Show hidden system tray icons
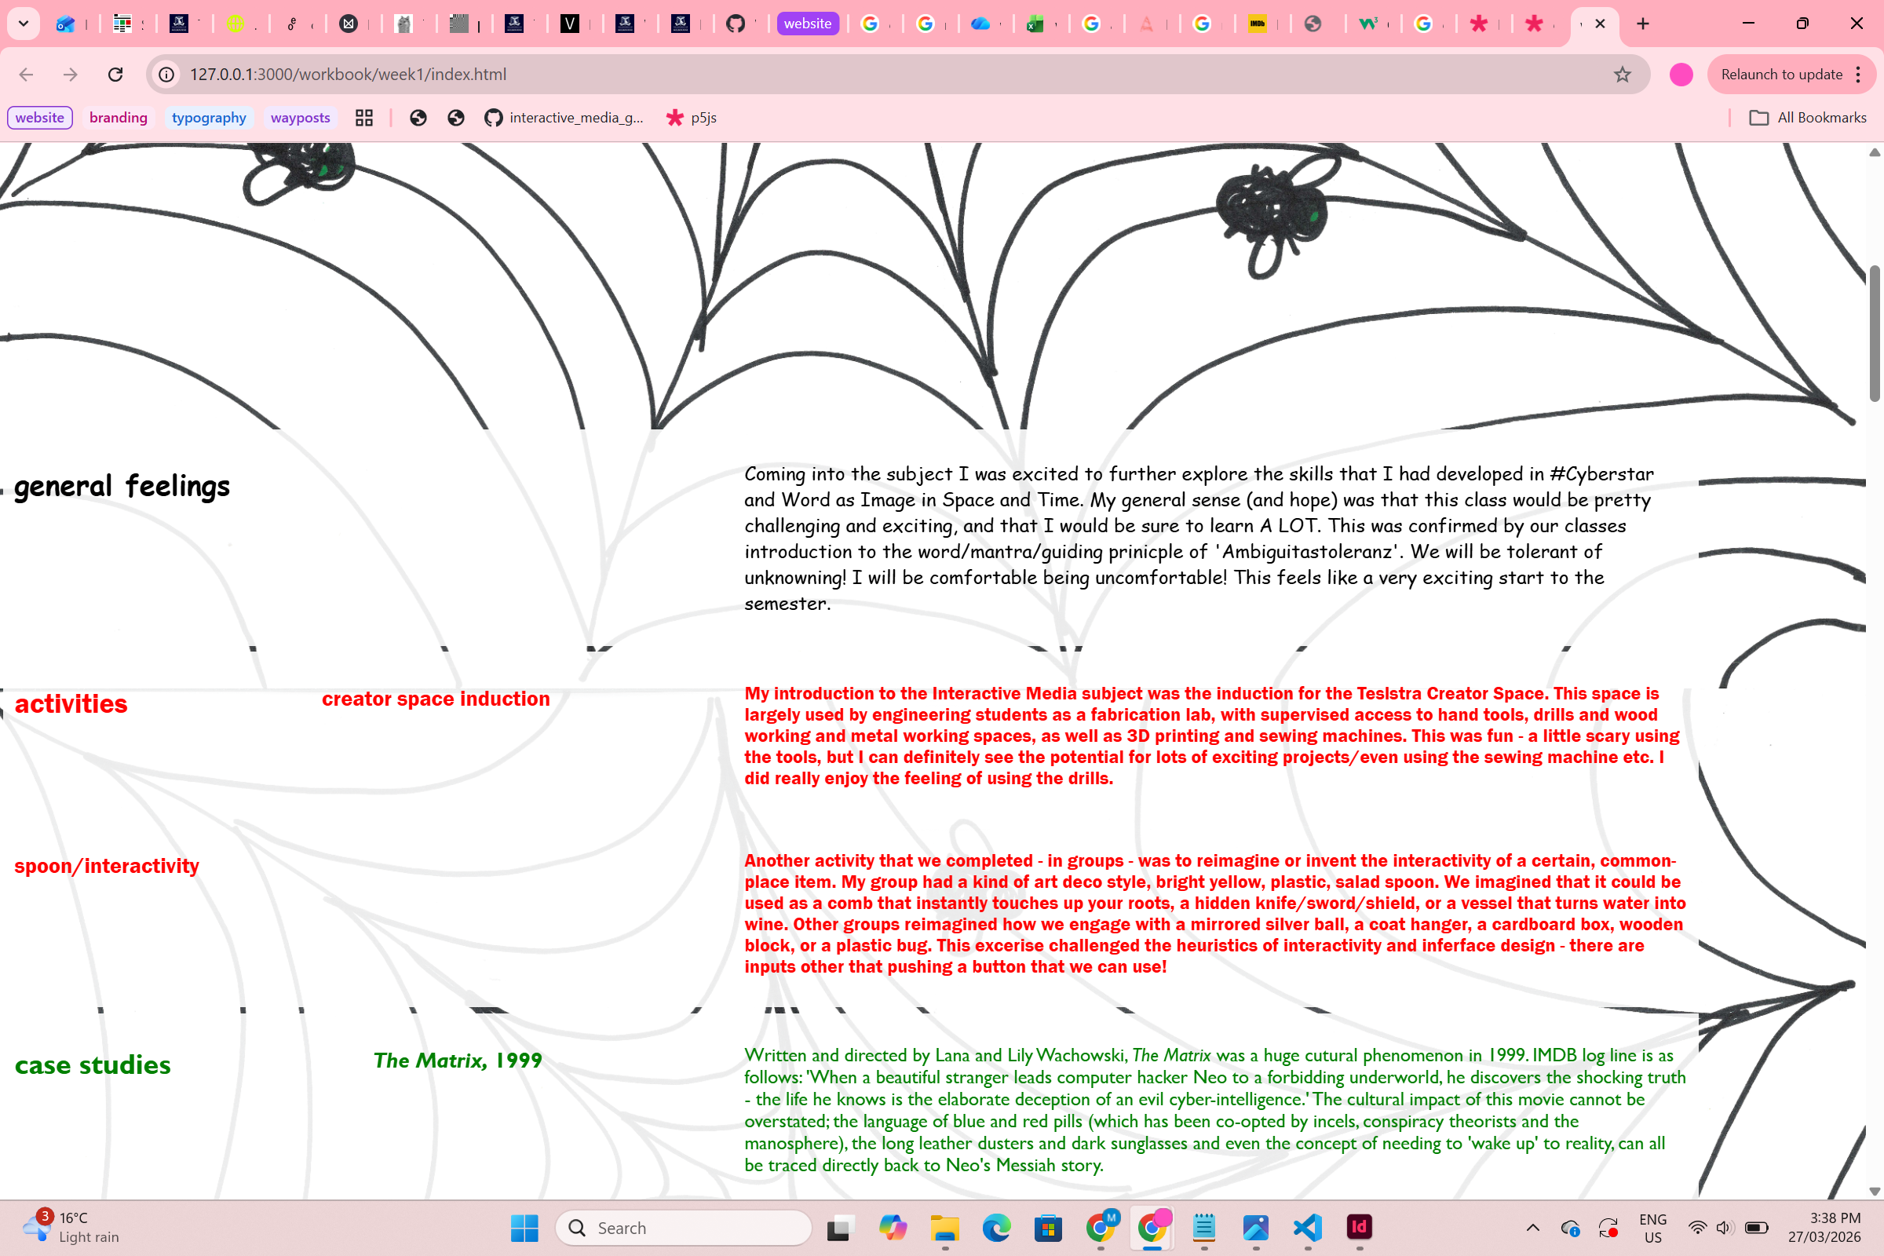 coord(1532,1227)
